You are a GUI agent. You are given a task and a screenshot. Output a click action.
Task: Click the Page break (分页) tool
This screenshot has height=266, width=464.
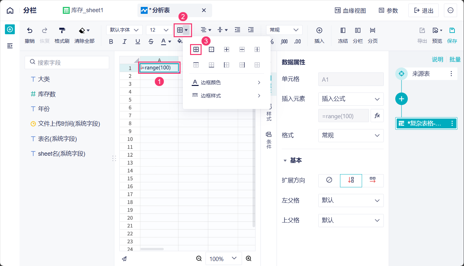pyautogui.click(x=373, y=35)
